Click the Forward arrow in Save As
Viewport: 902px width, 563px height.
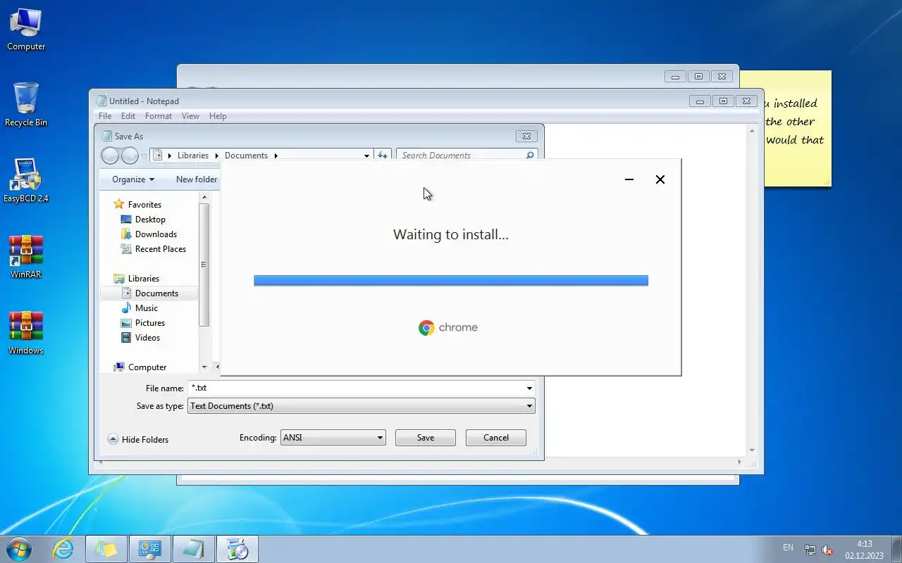click(x=130, y=156)
